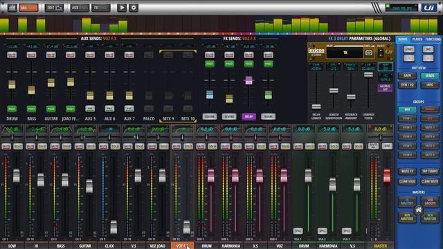Image resolution: width=443 pixels, height=249 pixels.
Task: Switch to AUX SENDS view in the toolbar
Action: [80, 8]
